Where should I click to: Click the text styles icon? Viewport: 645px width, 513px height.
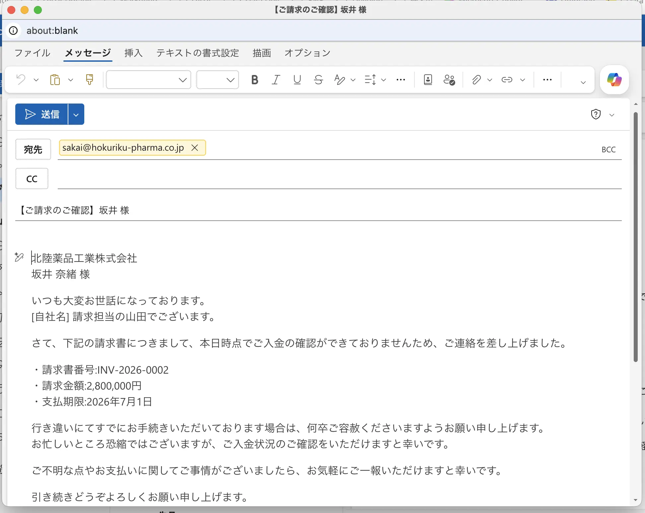click(x=340, y=80)
